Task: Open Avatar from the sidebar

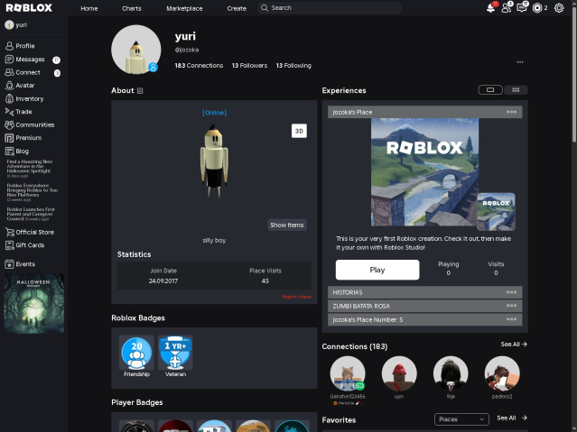Action: pos(24,85)
